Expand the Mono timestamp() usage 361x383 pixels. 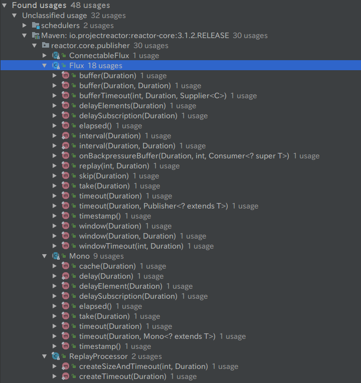pyautogui.click(x=55, y=346)
